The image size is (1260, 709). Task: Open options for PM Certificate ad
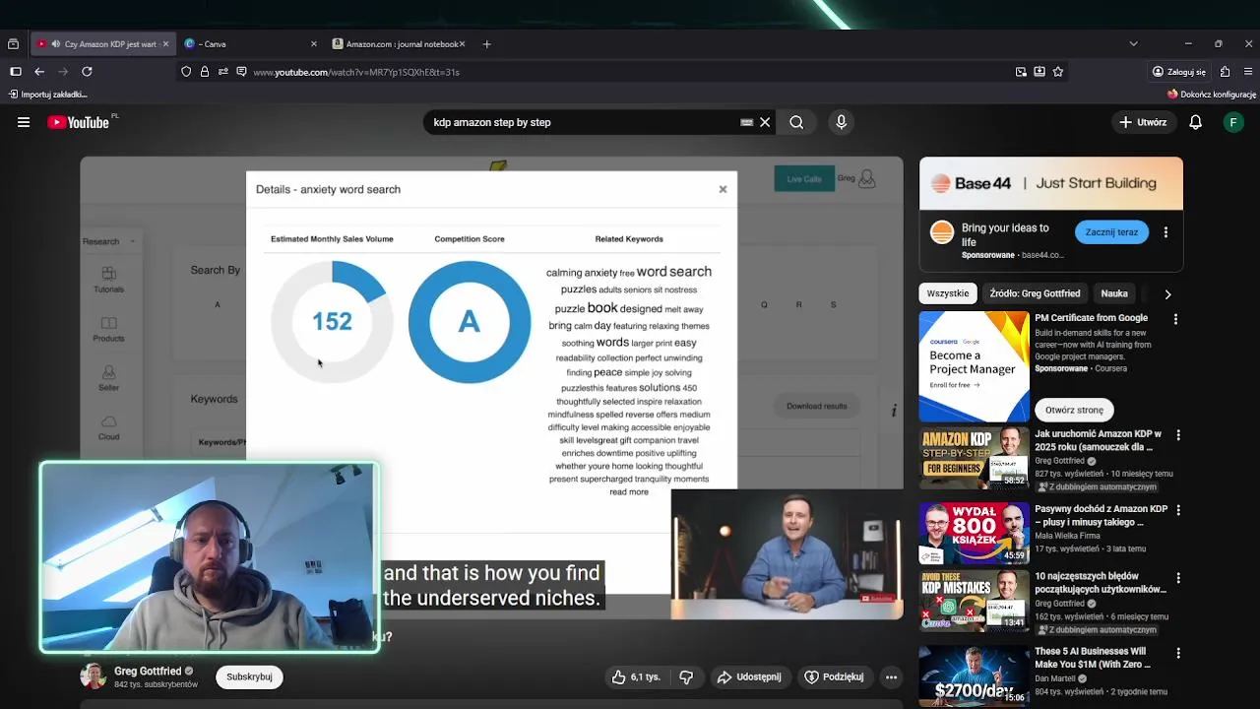1175,320
